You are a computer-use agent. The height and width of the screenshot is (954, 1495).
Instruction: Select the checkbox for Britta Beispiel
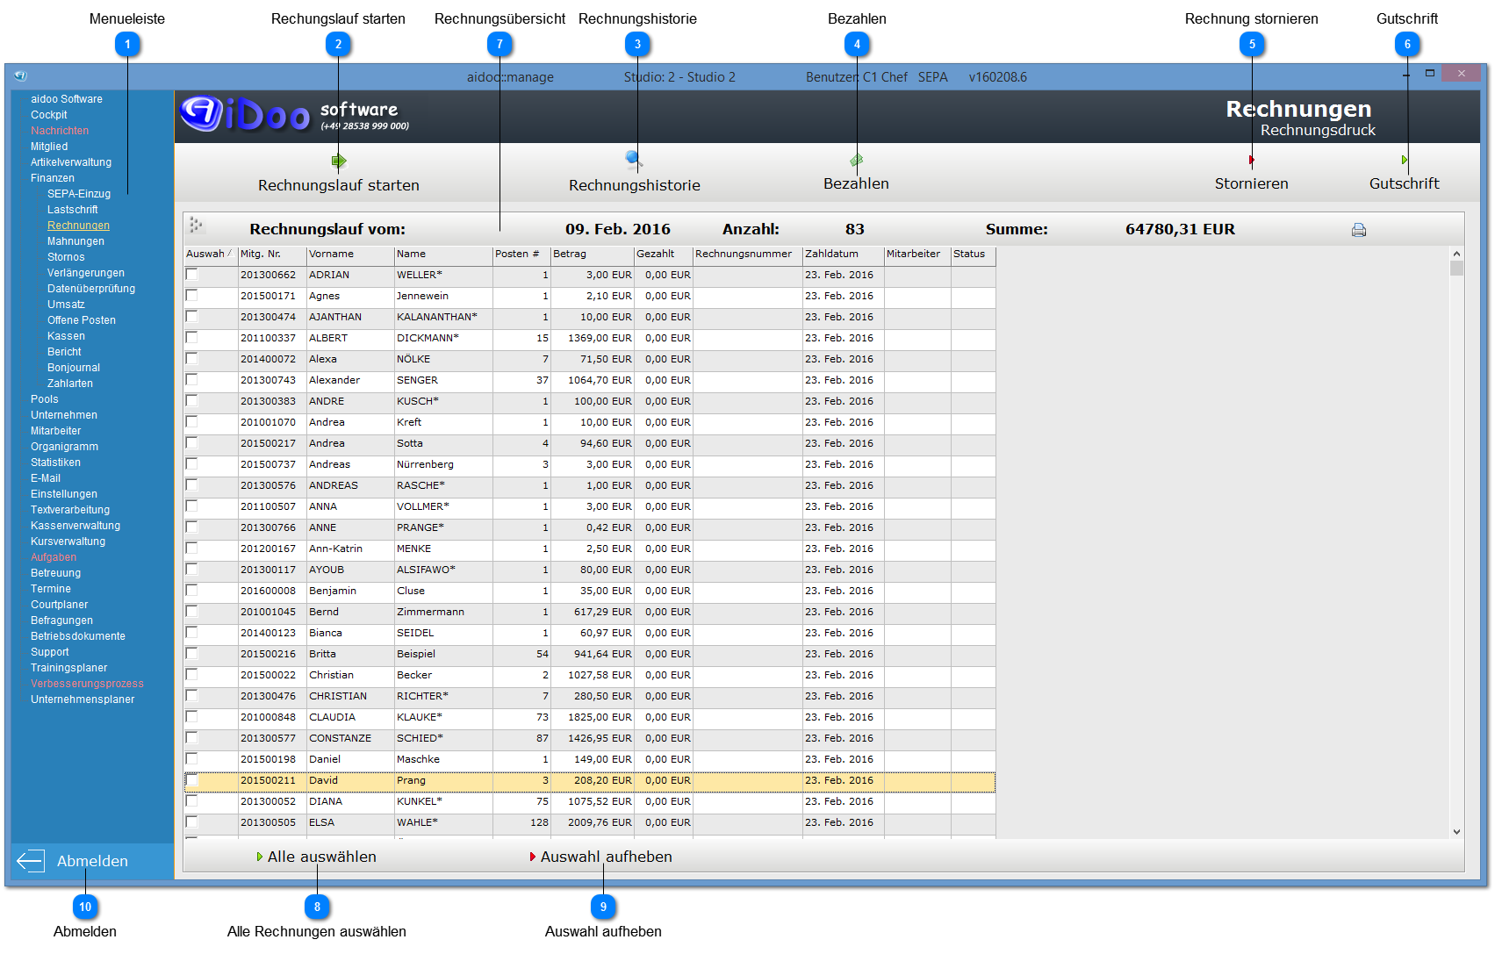[x=192, y=654]
